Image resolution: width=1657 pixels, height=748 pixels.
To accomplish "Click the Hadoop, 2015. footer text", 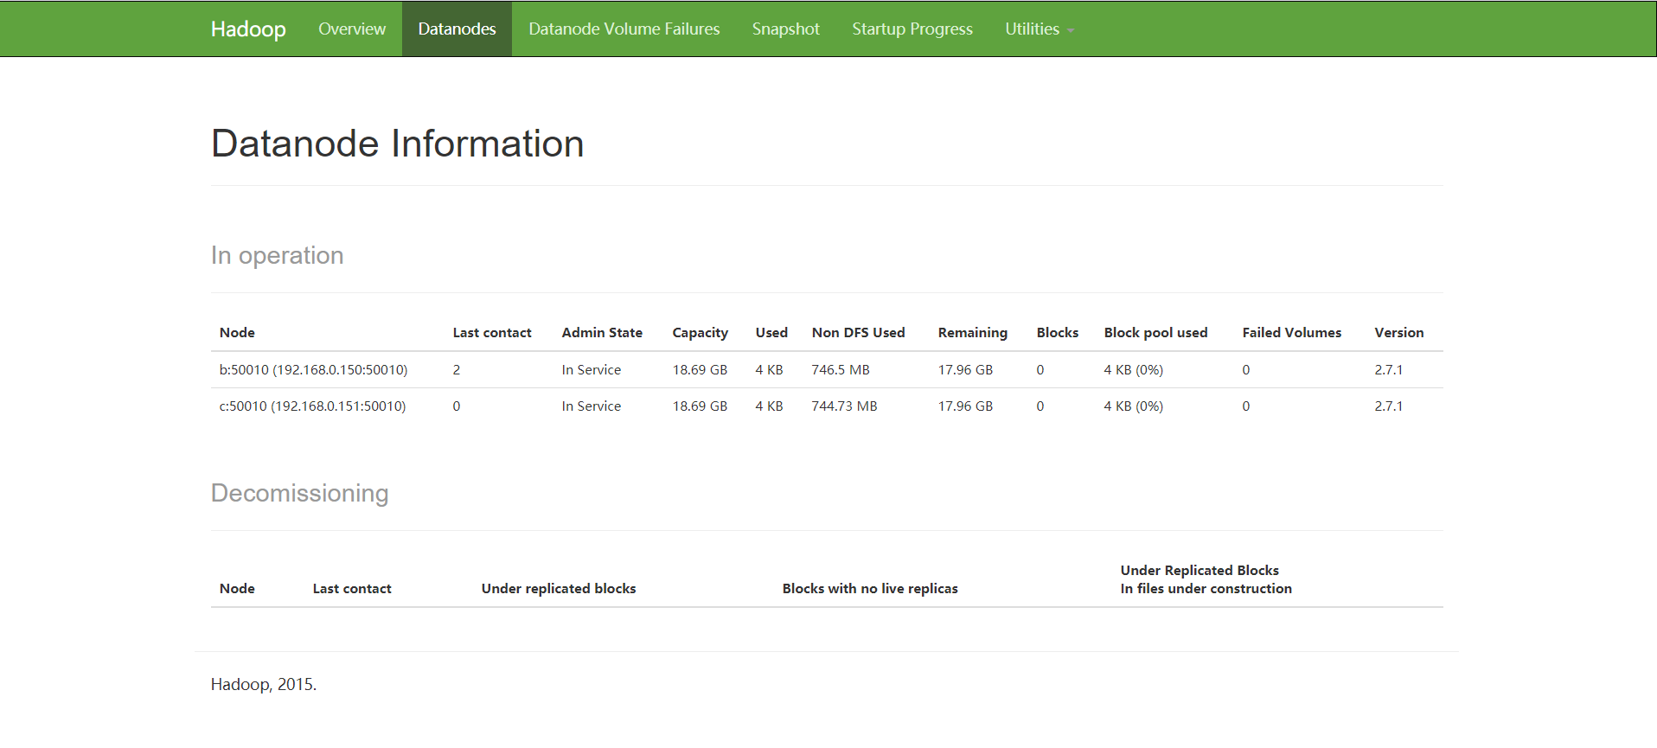I will point(264,684).
